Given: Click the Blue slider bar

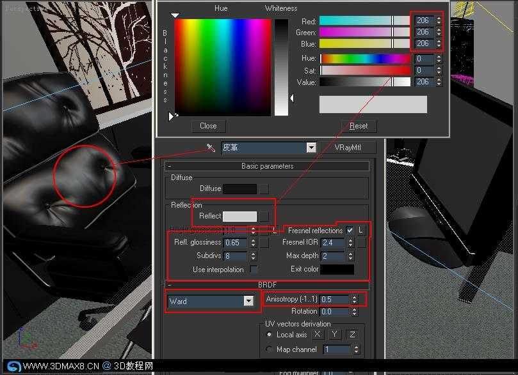Looking at the screenshot, I should click(x=365, y=44).
